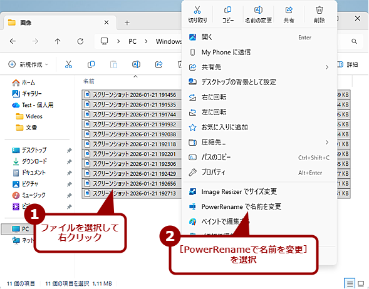Open the 新規作成 dropdown
The height and width of the screenshot is (289, 369).
pyautogui.click(x=28, y=64)
